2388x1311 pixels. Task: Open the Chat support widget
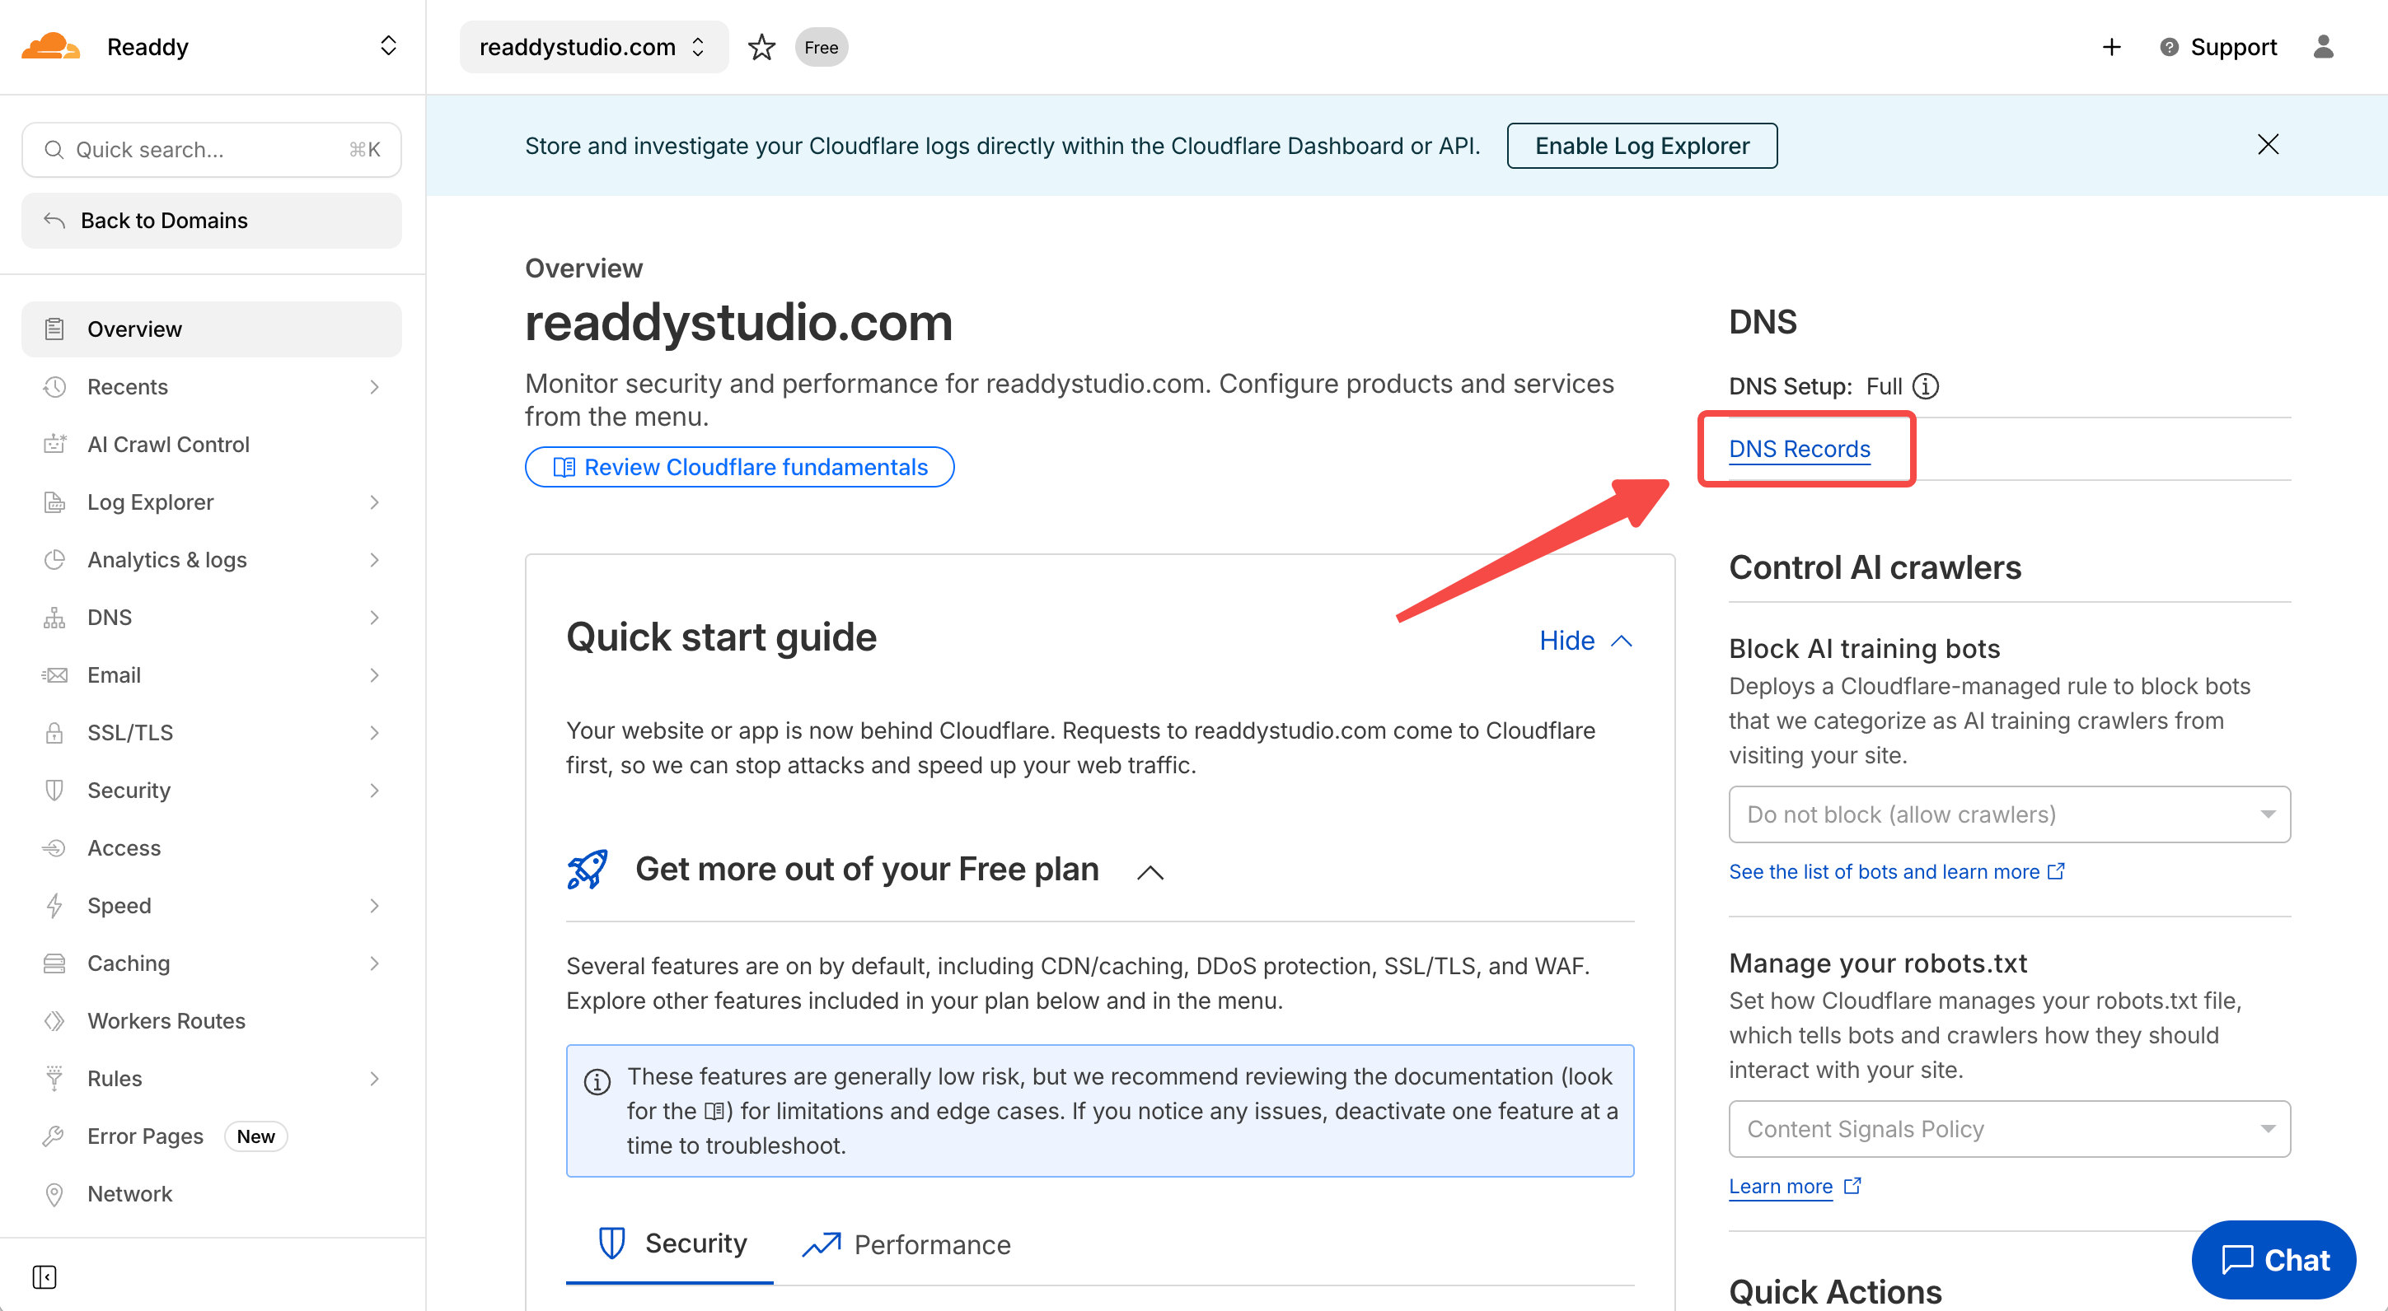pyautogui.click(x=2274, y=1259)
